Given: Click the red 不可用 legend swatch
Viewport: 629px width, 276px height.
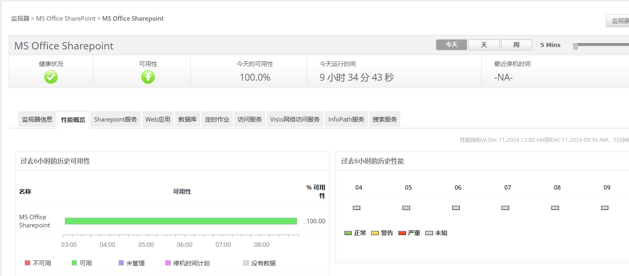Looking at the screenshot, I should pyautogui.click(x=28, y=263).
